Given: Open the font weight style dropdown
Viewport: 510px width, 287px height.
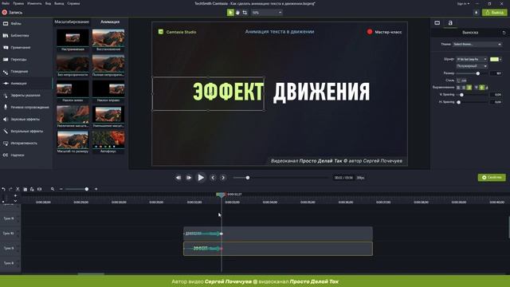Looking at the screenshot, I should pyautogui.click(x=472, y=66).
